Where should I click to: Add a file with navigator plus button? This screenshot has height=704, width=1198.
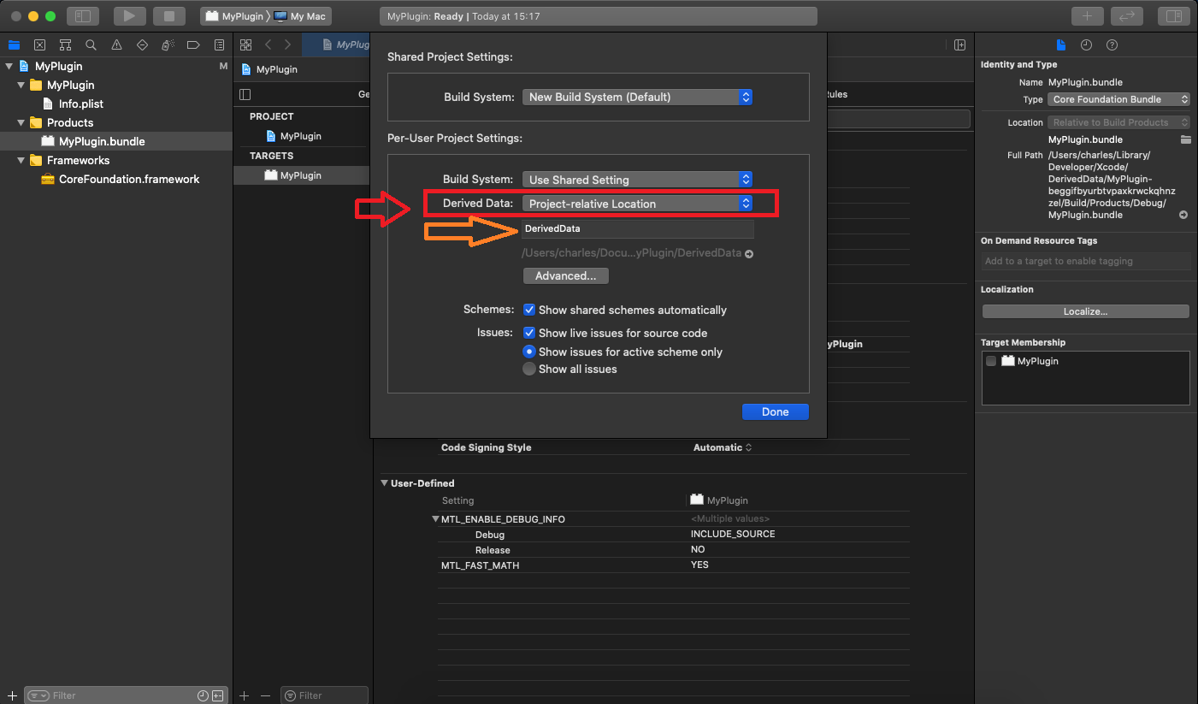tap(11, 695)
